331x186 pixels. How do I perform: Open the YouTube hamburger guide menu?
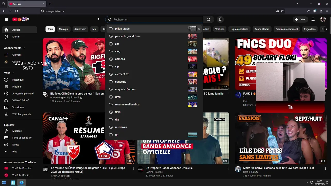pos(6,19)
